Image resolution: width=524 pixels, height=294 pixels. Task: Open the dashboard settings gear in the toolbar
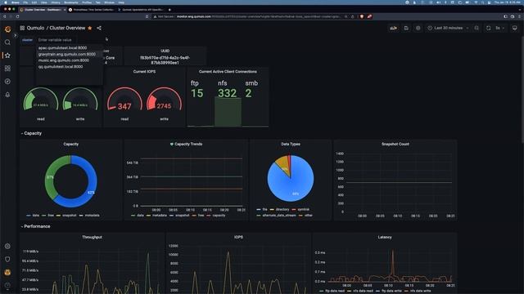tap(418, 28)
